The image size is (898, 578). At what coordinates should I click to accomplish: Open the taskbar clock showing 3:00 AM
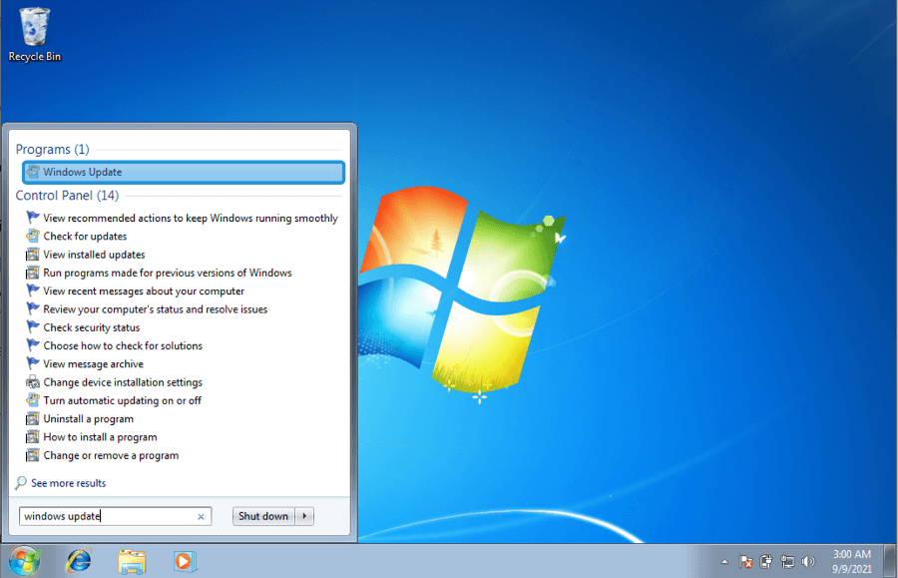click(852, 561)
